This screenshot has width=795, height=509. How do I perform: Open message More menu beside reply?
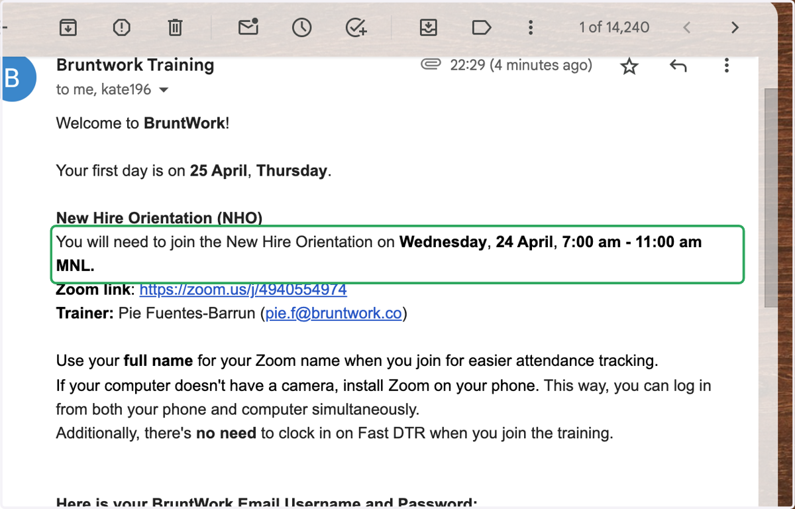[x=727, y=65]
